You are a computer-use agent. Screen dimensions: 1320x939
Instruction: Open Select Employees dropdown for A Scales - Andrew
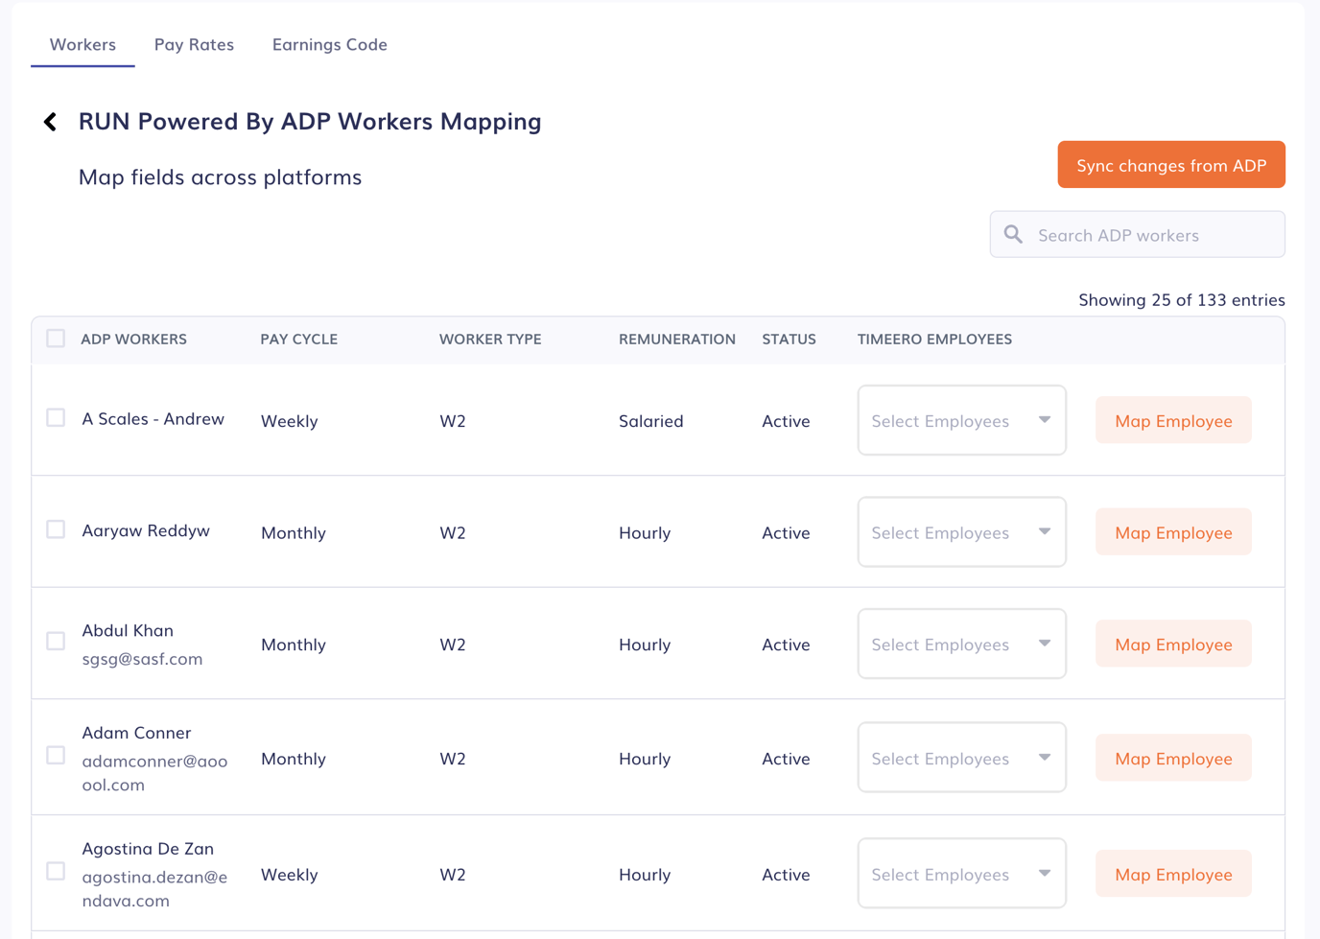961,421
